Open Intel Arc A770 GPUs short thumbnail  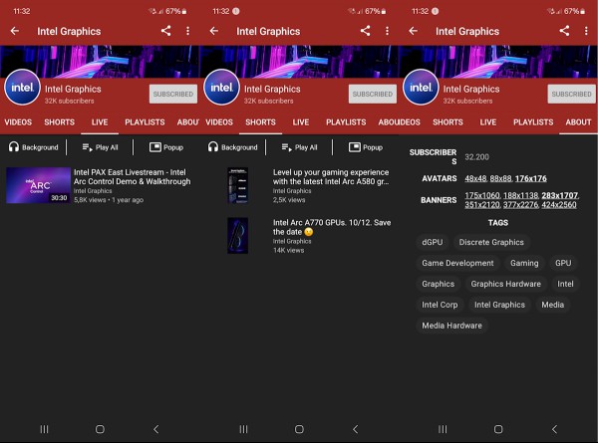238,235
